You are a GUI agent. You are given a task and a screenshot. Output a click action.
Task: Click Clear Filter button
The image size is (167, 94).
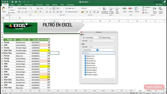(x=111, y=80)
